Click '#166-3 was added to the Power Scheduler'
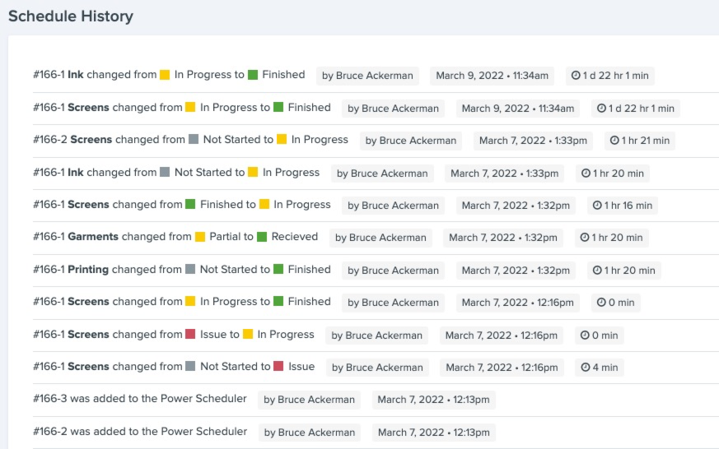Screen dimensions: 719x449 [140, 399]
